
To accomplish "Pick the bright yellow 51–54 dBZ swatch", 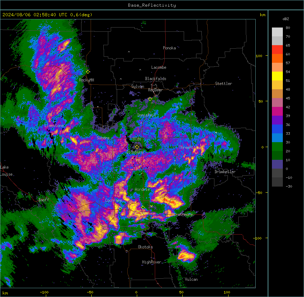I will [277, 76].
